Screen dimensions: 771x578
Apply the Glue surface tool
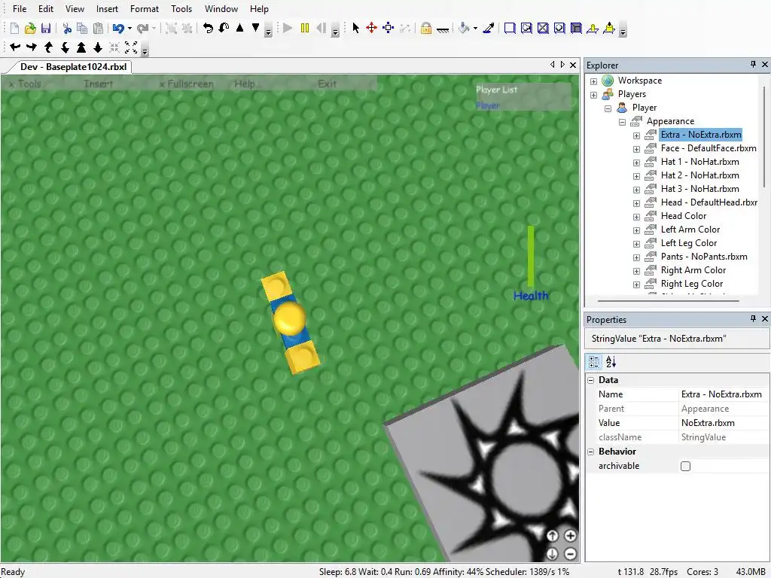point(526,28)
